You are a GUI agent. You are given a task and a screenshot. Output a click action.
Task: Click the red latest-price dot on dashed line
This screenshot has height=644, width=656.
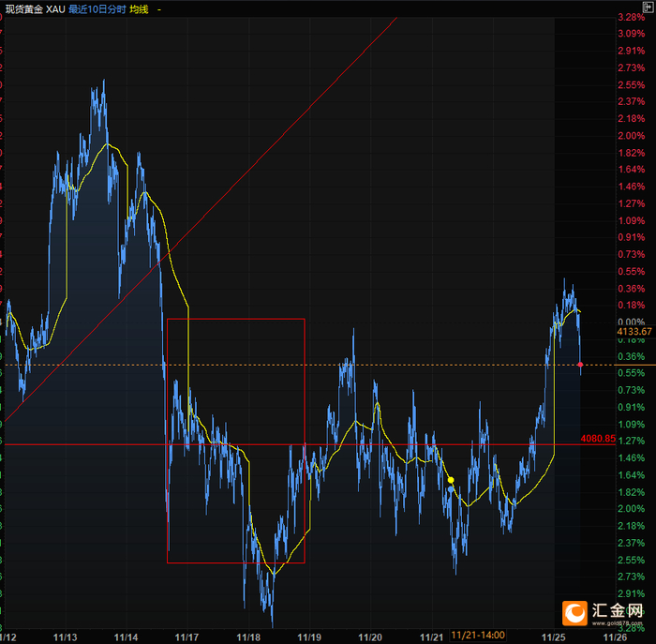pos(580,365)
